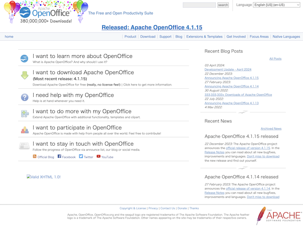Click the YouTube icon
Viewport: 303px width, 242px height.
click(x=98, y=156)
